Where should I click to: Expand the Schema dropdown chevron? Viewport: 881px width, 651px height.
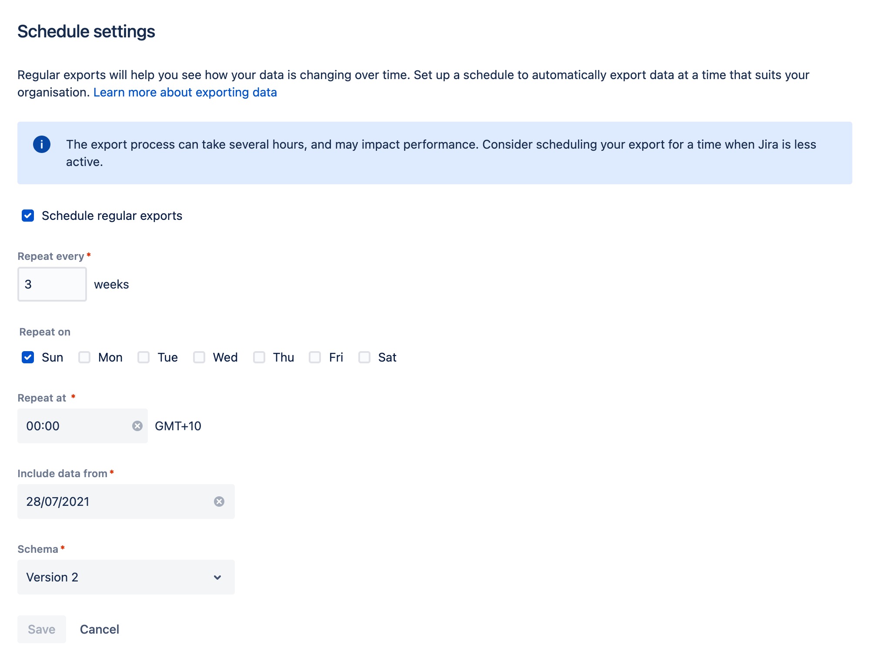(x=217, y=577)
